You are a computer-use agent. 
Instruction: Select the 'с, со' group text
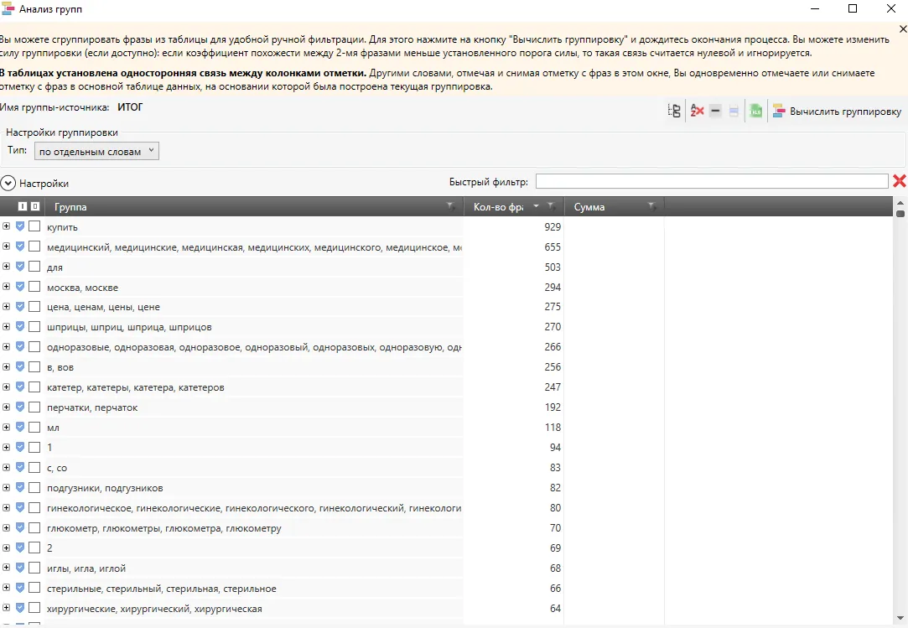[x=57, y=468]
